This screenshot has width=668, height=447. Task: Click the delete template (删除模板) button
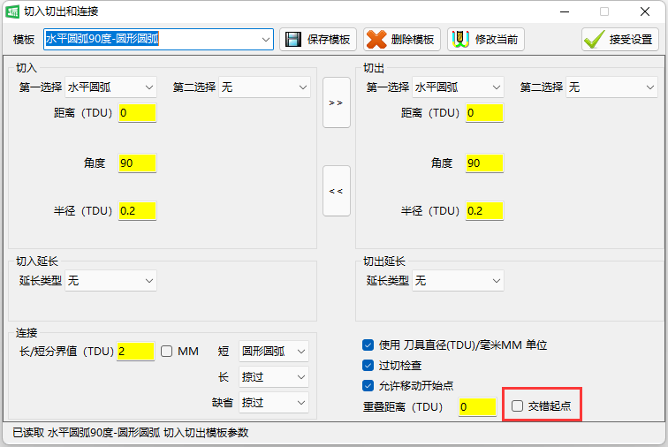[x=401, y=40]
